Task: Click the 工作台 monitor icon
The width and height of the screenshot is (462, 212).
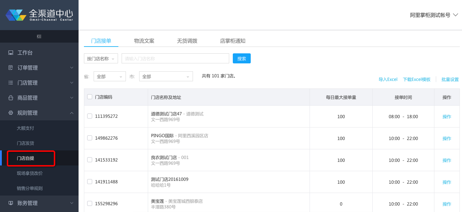Action: [x=11, y=53]
